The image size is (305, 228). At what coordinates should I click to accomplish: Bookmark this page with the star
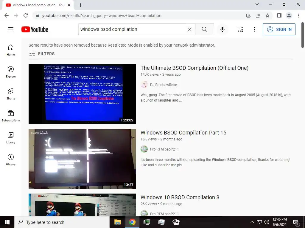coord(267,15)
